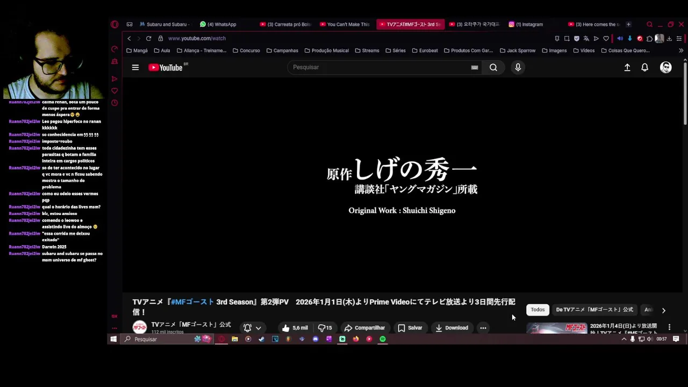Open the TVアニメ「MFゴースト」公式 channel name
This screenshot has width=688, height=387.
tap(191, 325)
